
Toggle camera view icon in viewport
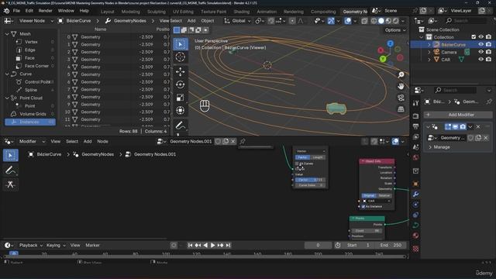coord(401,98)
